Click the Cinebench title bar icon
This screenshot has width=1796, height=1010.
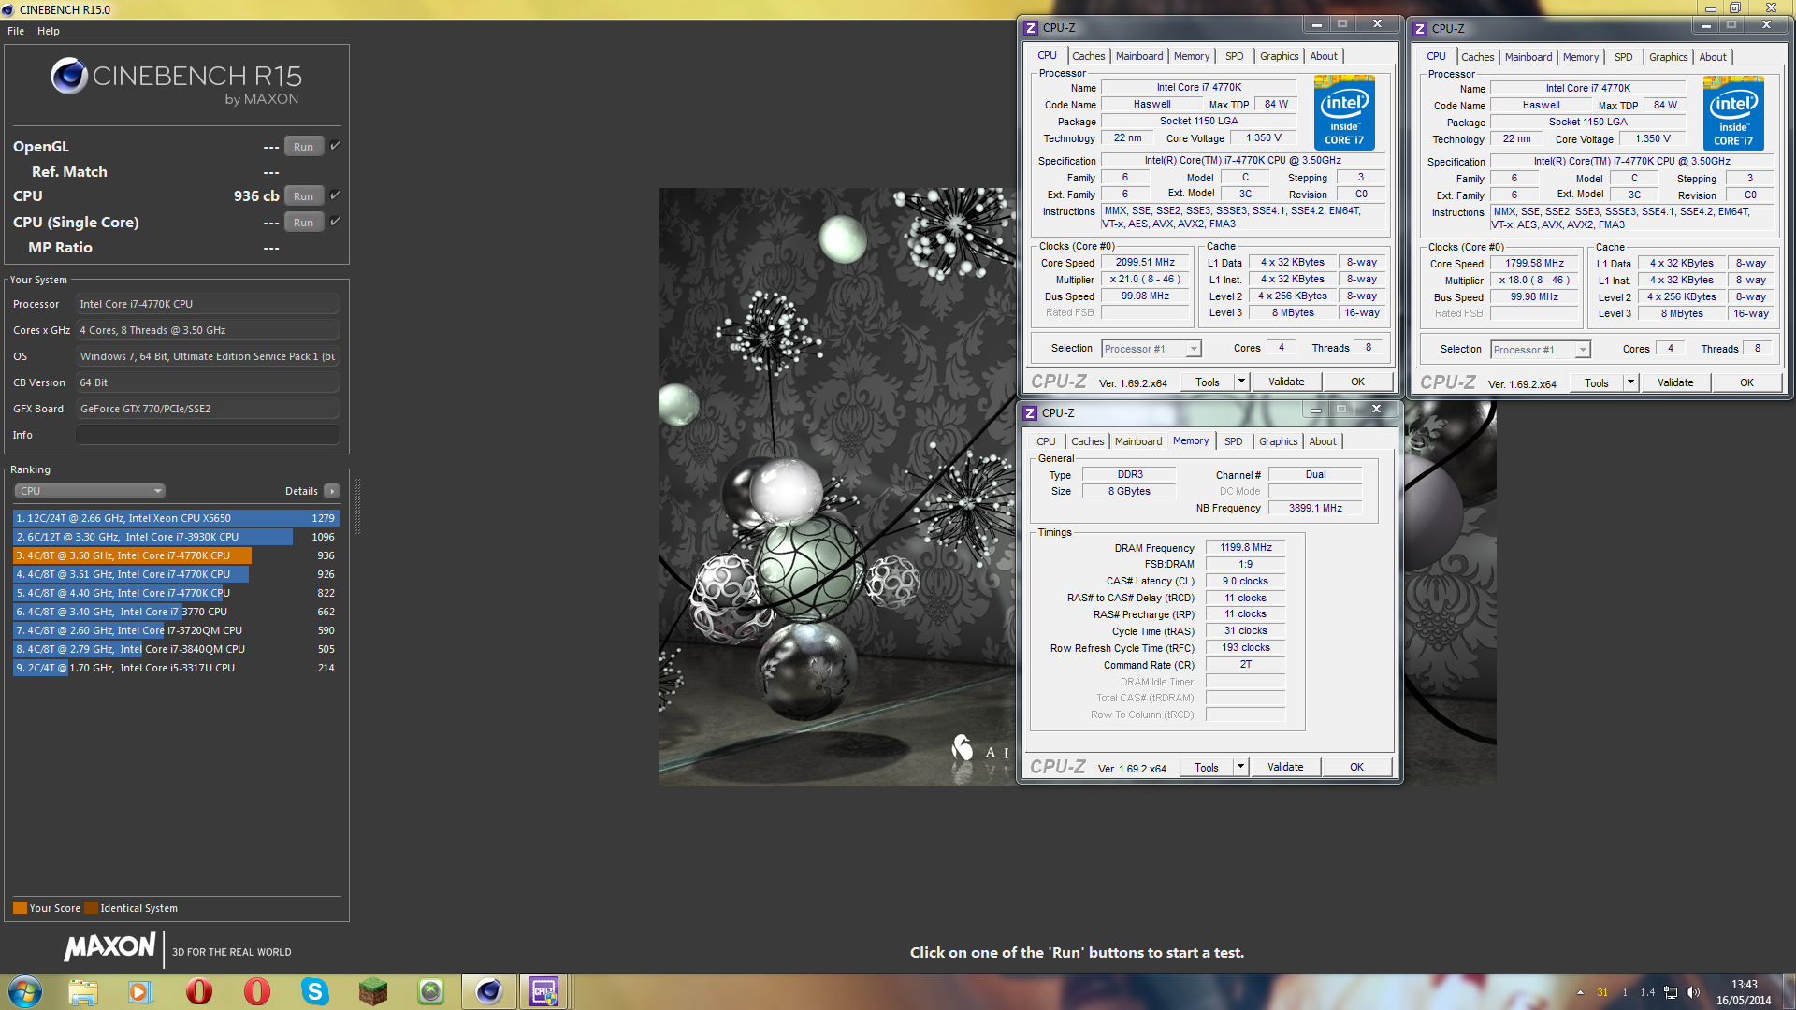8,9
